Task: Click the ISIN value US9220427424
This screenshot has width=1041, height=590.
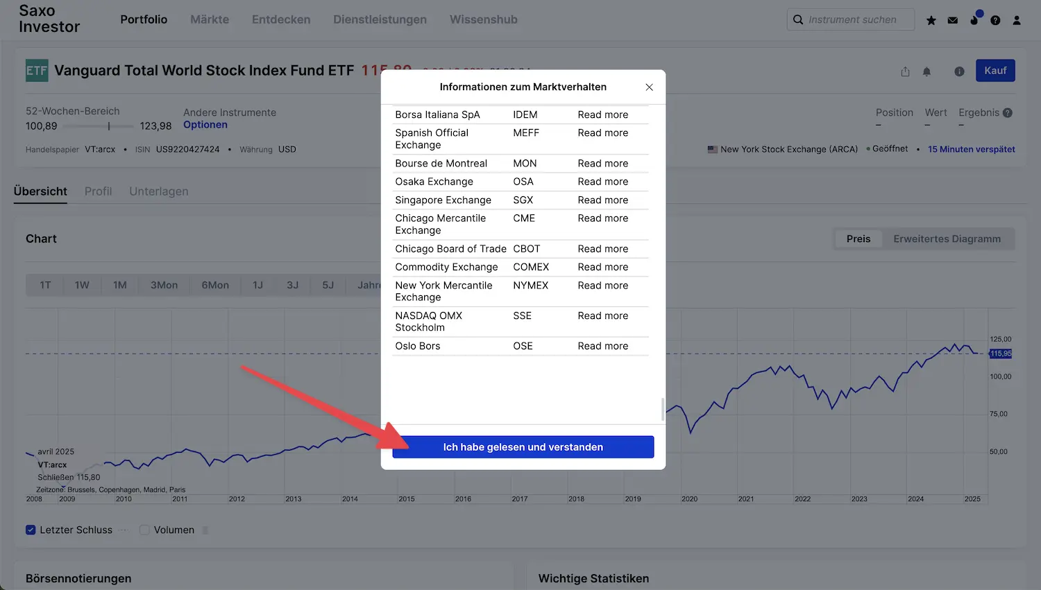Action: [188, 149]
